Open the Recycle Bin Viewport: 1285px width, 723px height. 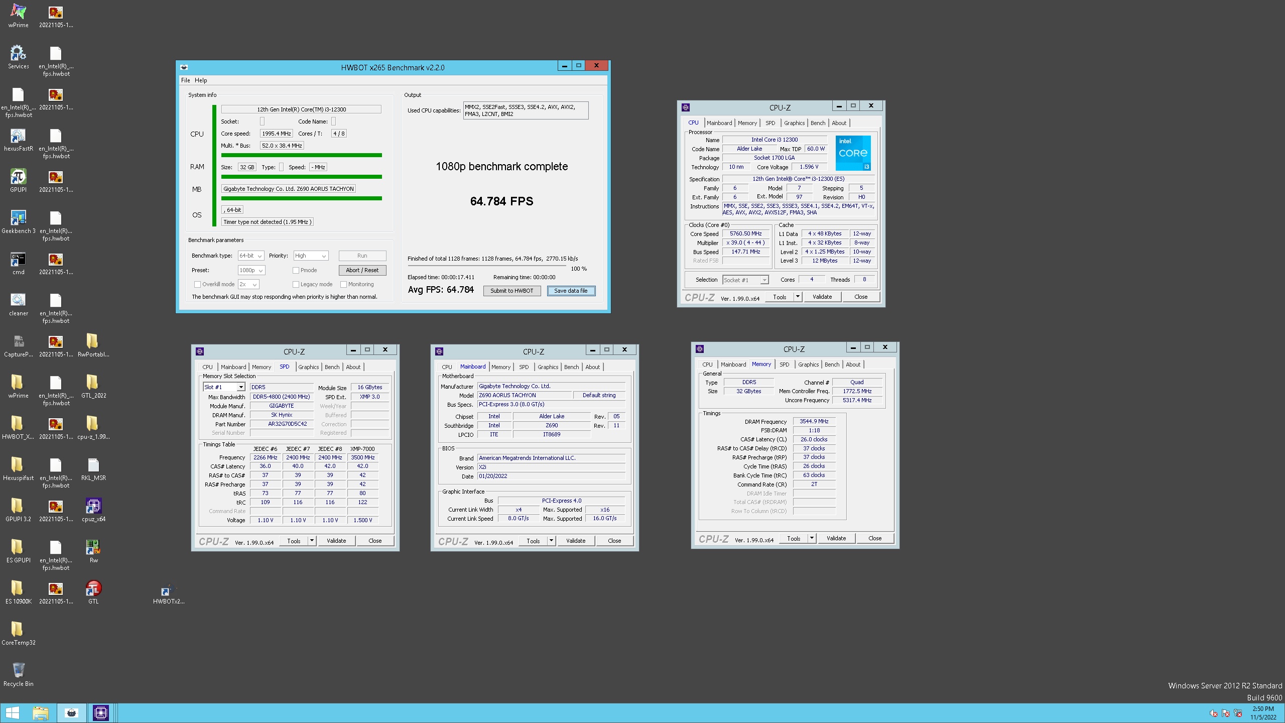click(x=18, y=675)
